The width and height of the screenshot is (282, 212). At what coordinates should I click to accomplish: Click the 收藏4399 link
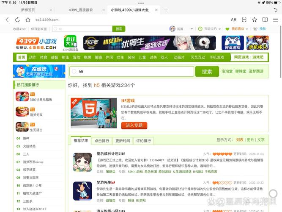click(x=19, y=29)
